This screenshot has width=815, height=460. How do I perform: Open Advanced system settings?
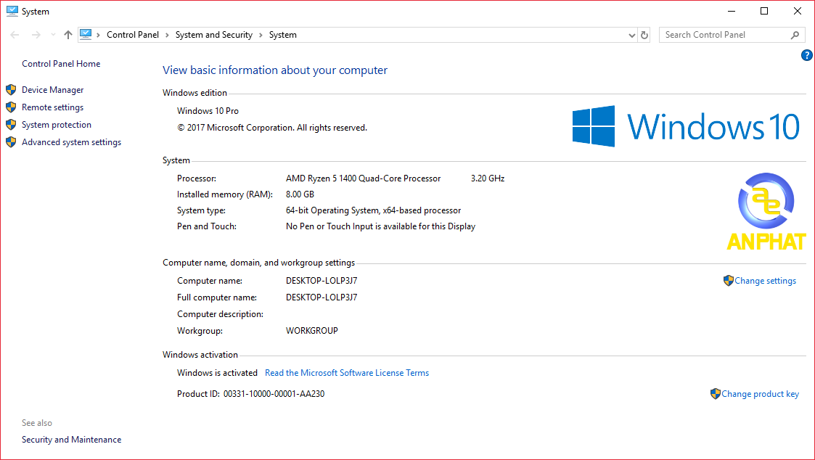click(x=71, y=142)
